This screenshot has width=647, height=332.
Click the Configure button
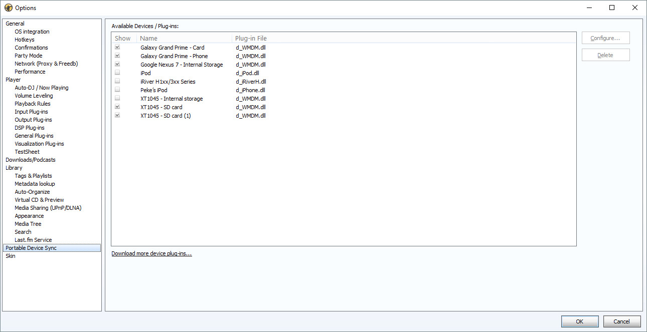pos(605,38)
